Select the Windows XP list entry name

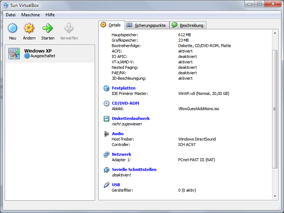coord(38,51)
